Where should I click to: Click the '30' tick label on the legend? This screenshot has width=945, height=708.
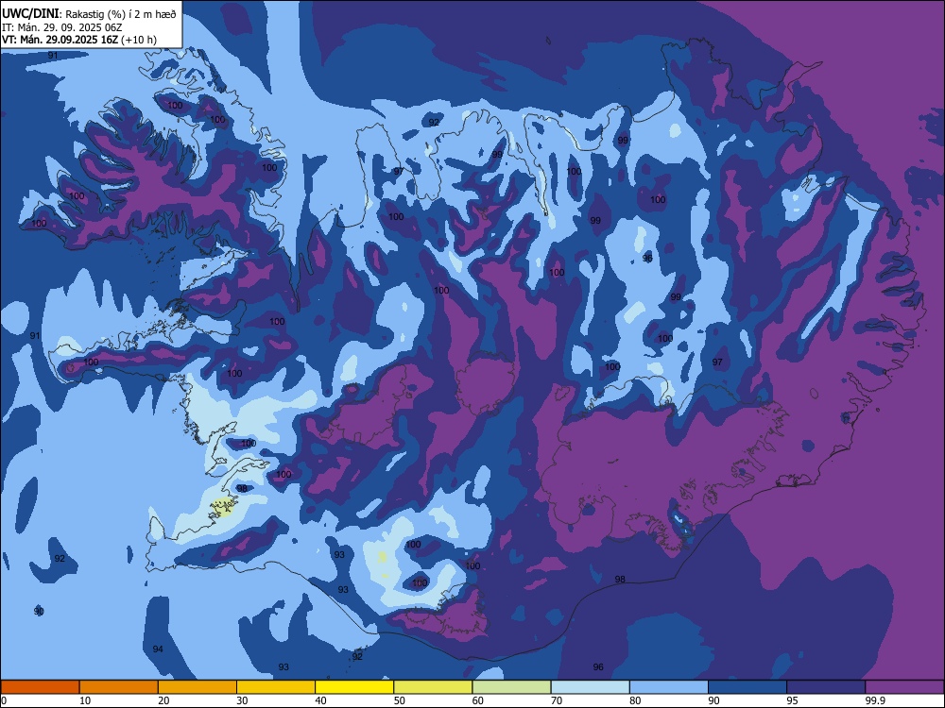point(242,700)
